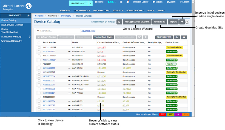Open the help question mark icon
Viewport: 225px width, 130px height.
(x=187, y=22)
